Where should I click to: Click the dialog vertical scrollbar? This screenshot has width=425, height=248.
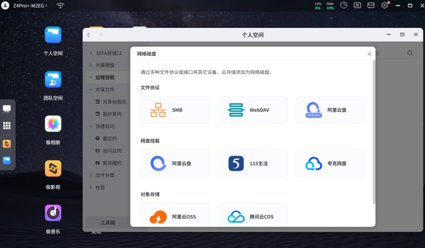click(374, 132)
